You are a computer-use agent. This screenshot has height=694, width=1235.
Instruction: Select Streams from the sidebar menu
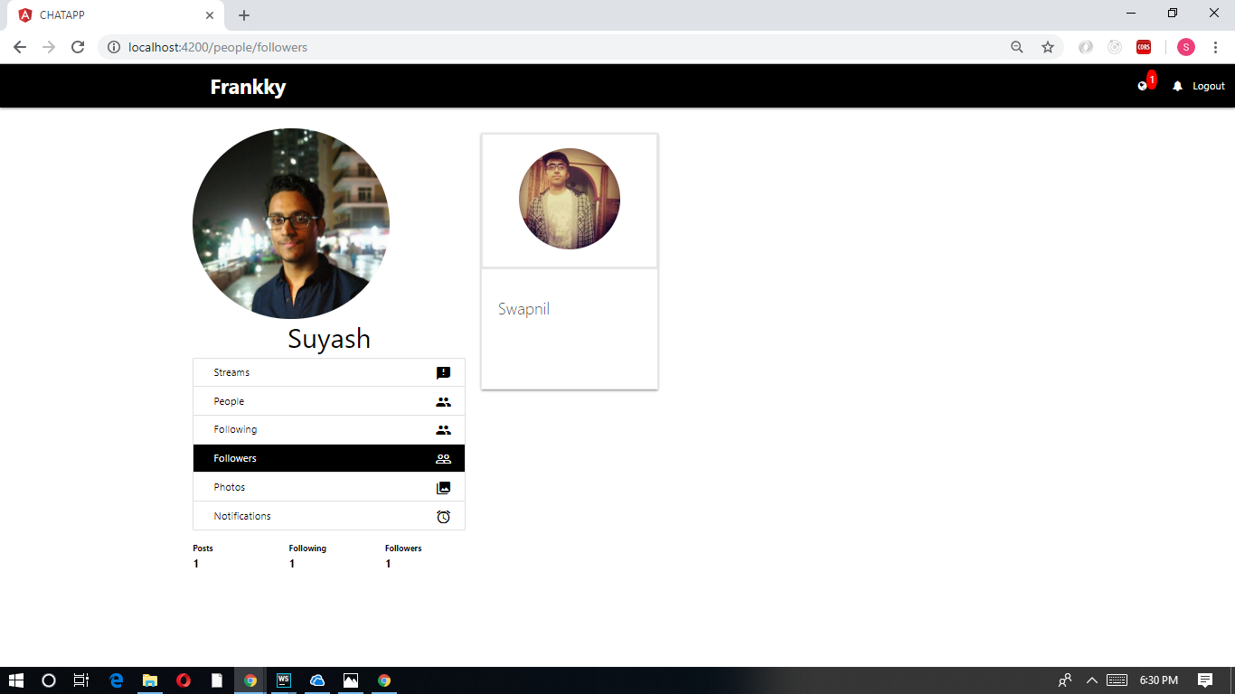coord(231,371)
